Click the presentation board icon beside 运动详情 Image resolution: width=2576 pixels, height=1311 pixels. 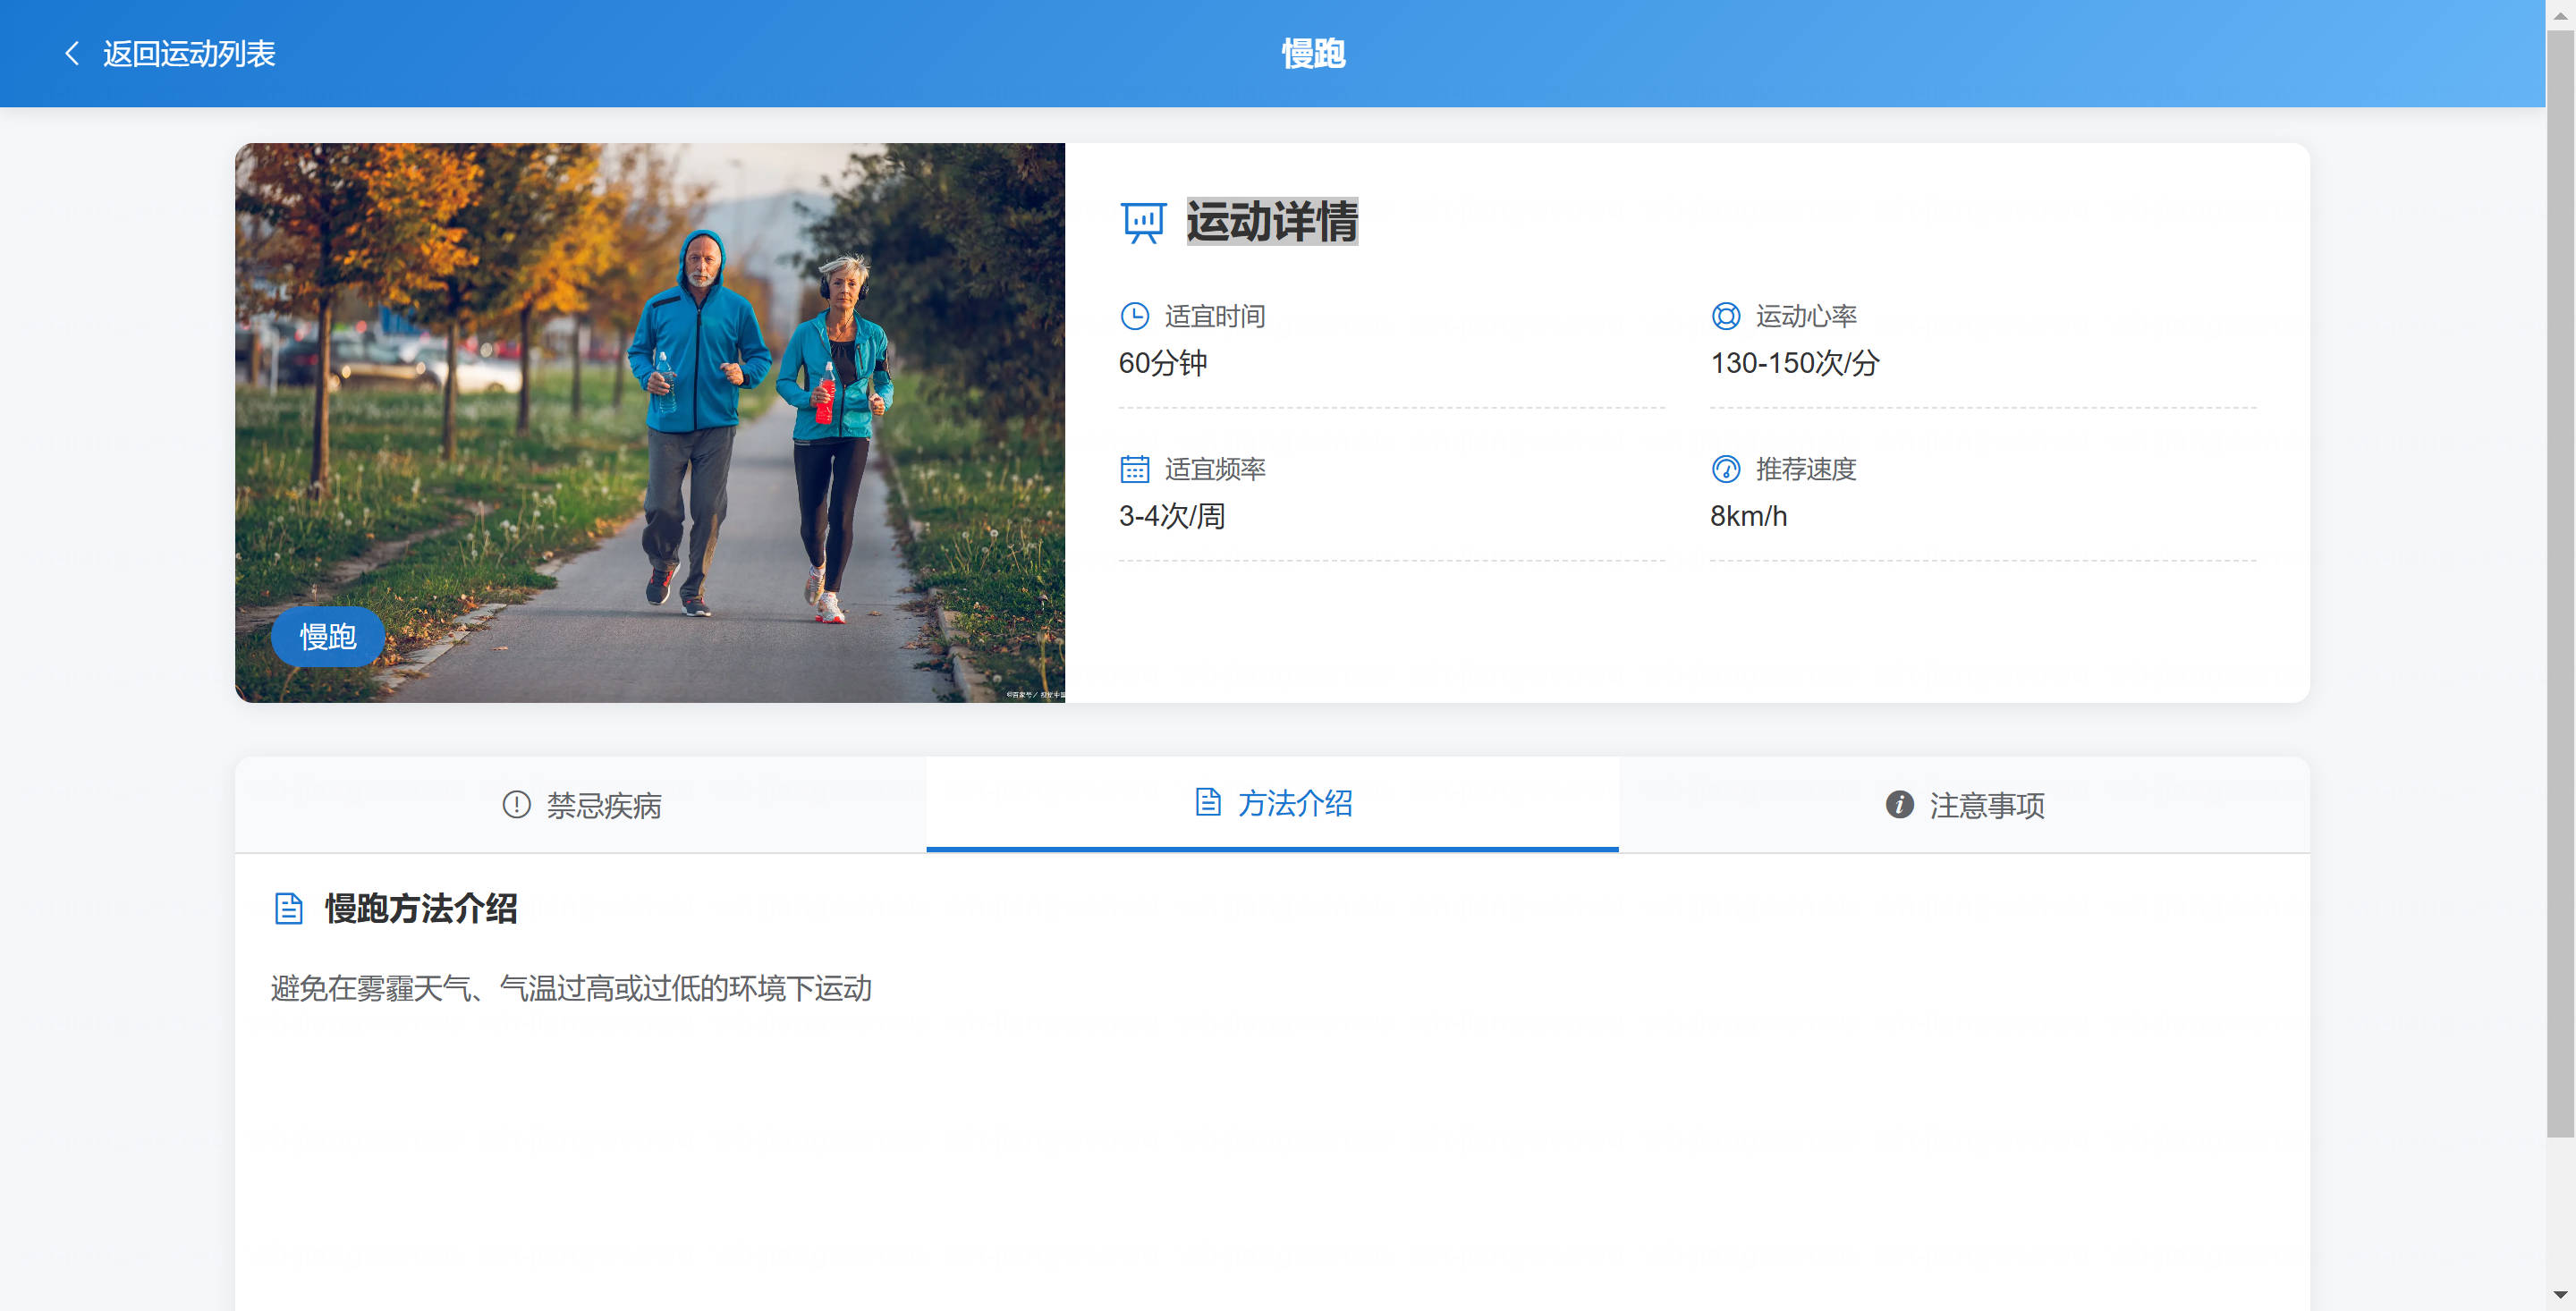[1143, 222]
